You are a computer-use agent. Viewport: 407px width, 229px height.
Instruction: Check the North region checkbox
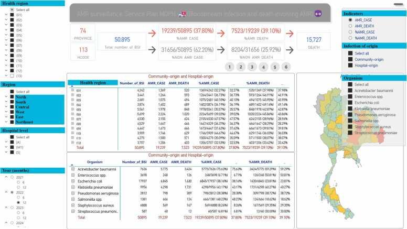(x=12, y=97)
